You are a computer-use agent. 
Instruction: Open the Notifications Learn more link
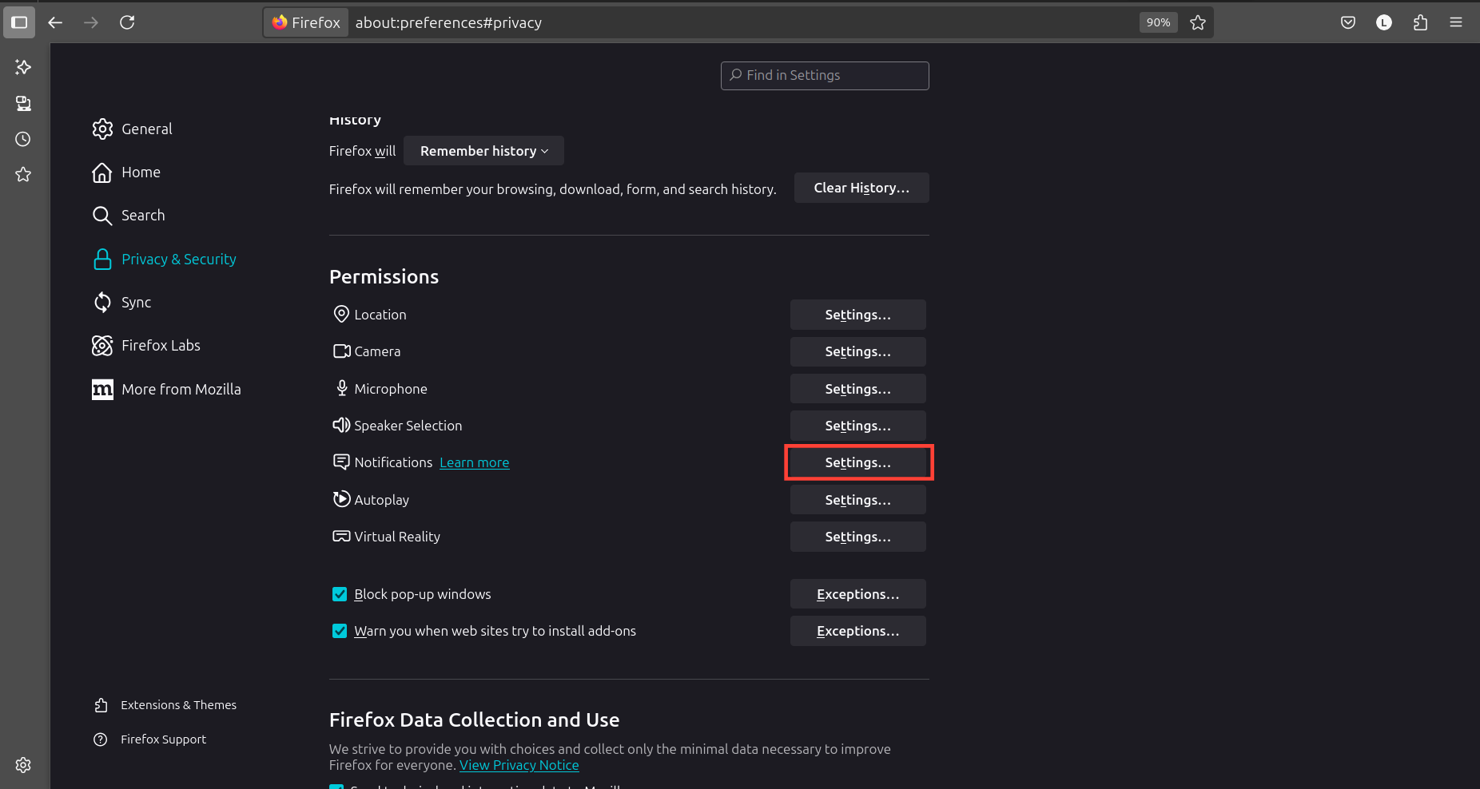pos(474,462)
